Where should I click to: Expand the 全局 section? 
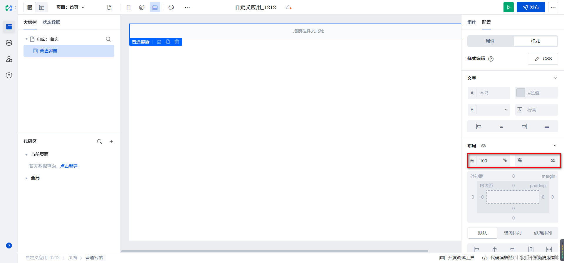[x=26, y=178]
